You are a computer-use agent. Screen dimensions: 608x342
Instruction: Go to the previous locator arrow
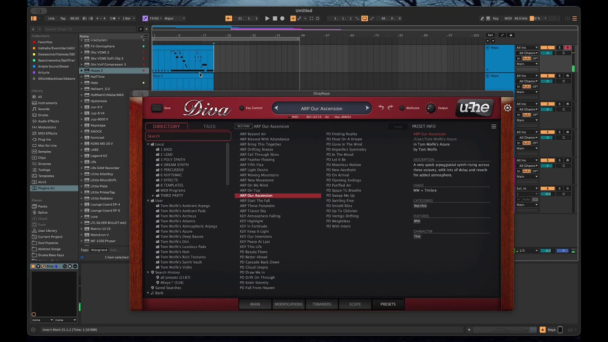click(488, 41)
